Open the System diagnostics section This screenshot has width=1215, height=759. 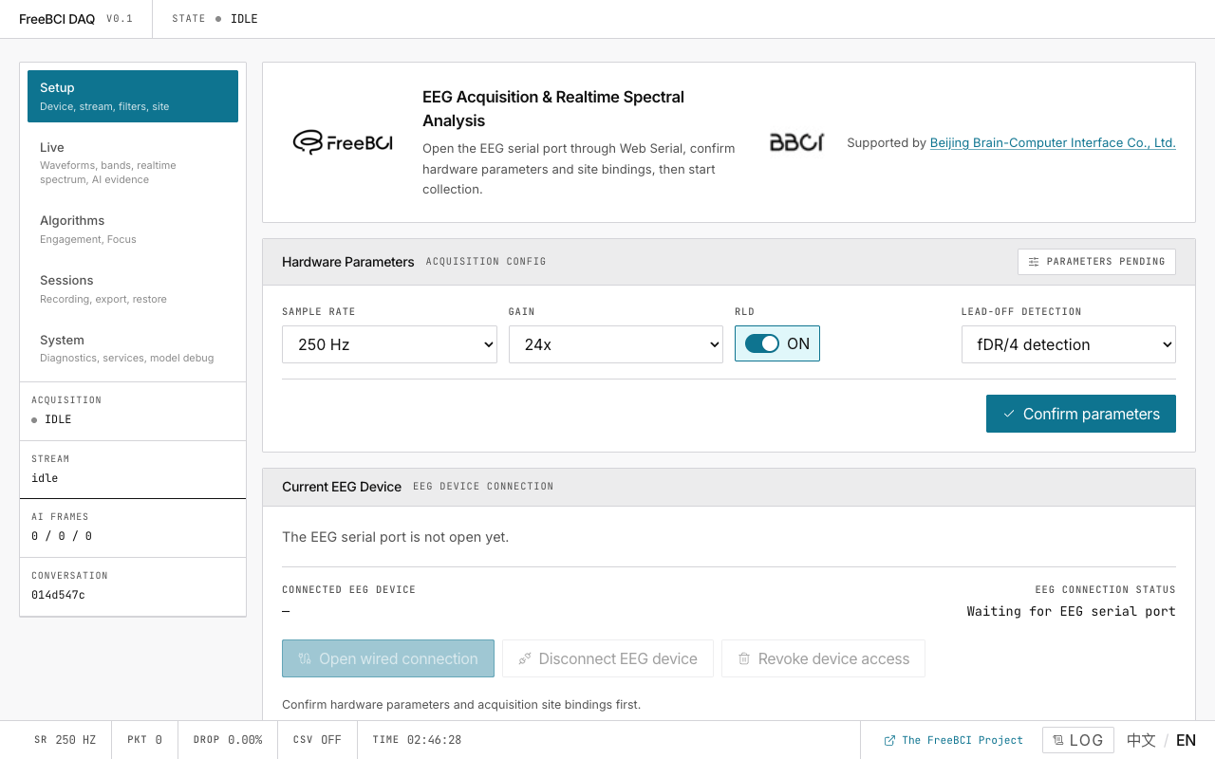coord(133,348)
